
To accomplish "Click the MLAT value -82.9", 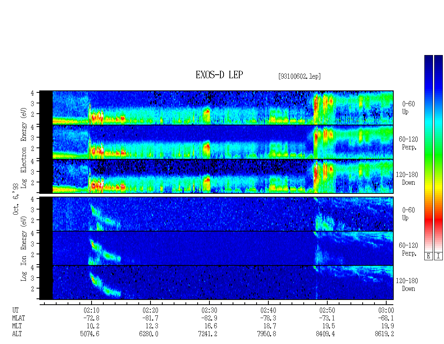I will tap(209, 318).
